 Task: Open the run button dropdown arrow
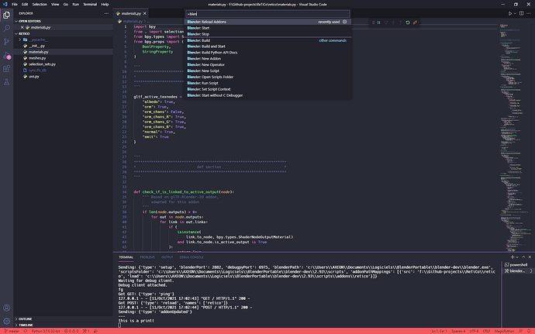click(515, 13)
